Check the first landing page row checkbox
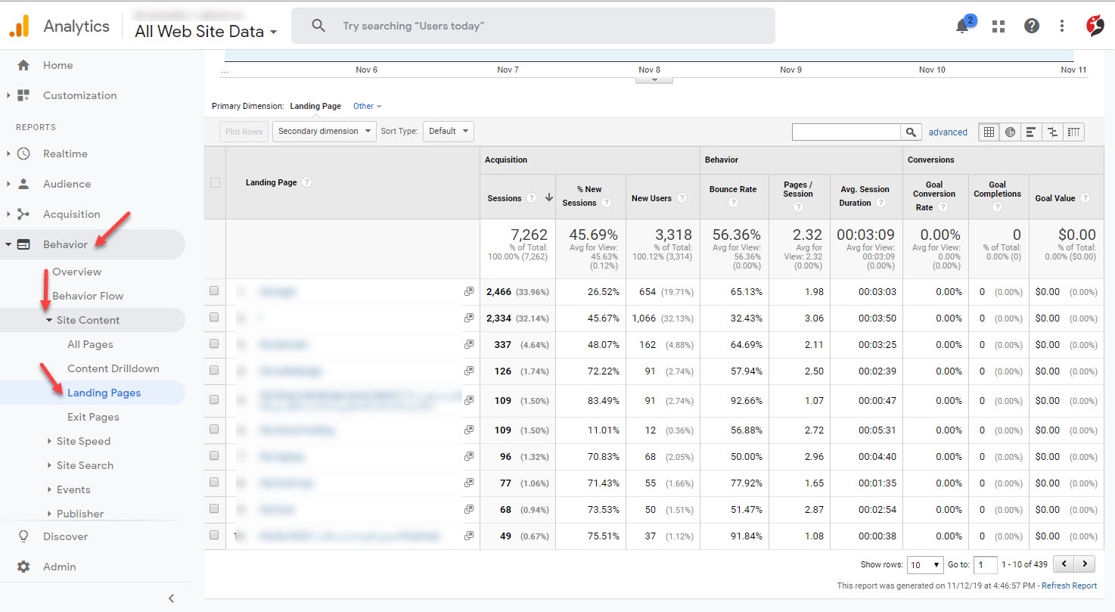This screenshot has width=1115, height=612. (x=214, y=290)
